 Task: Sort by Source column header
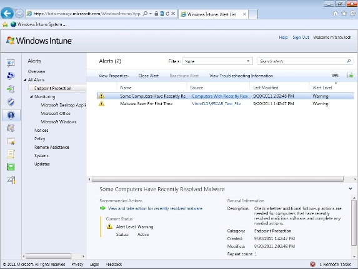point(197,88)
